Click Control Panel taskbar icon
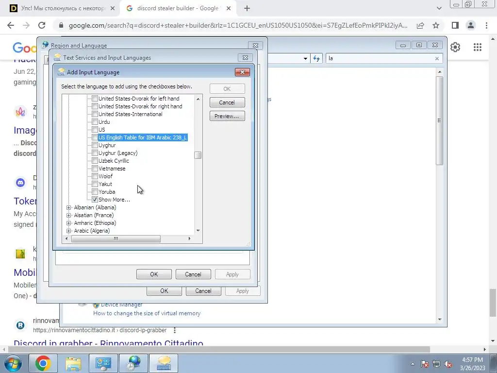 click(103, 363)
